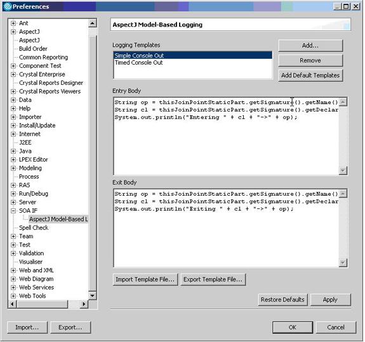Select Spell Check in preferences tree
This screenshot has height=342, width=365.
(34, 228)
